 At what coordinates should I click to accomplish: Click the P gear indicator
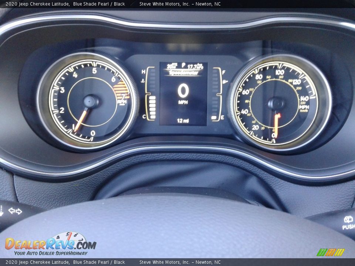coord(183,65)
